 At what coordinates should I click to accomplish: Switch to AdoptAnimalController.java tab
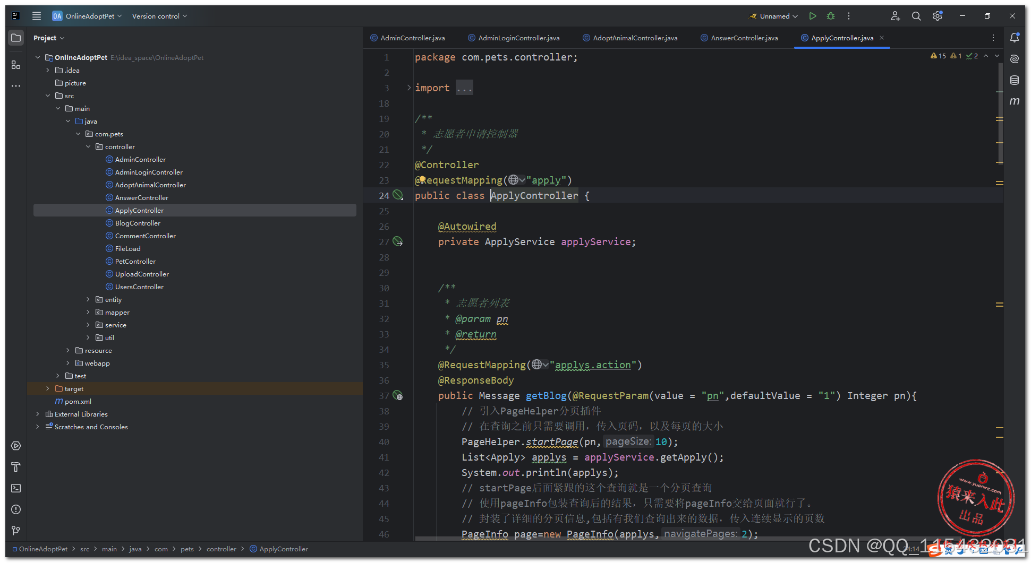[630, 38]
